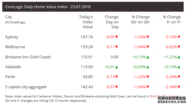The width and height of the screenshot is (189, 106).
Task: Select the % Change Yr on Yr header
Action: 172,19
